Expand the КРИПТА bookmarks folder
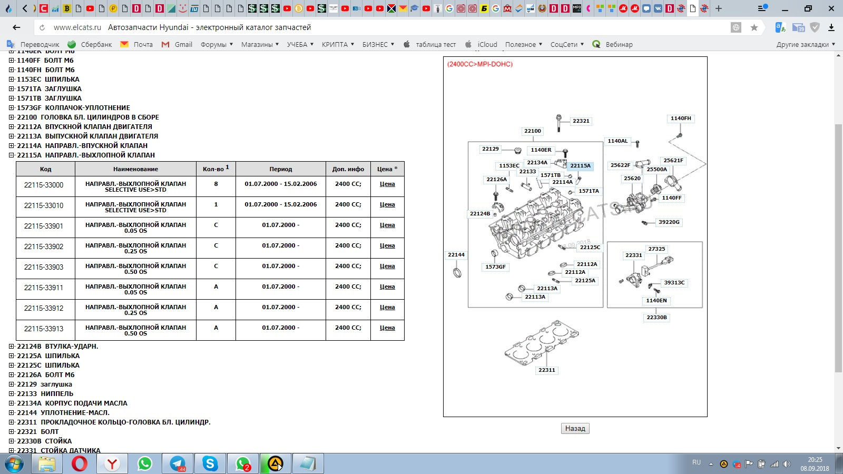 point(338,44)
